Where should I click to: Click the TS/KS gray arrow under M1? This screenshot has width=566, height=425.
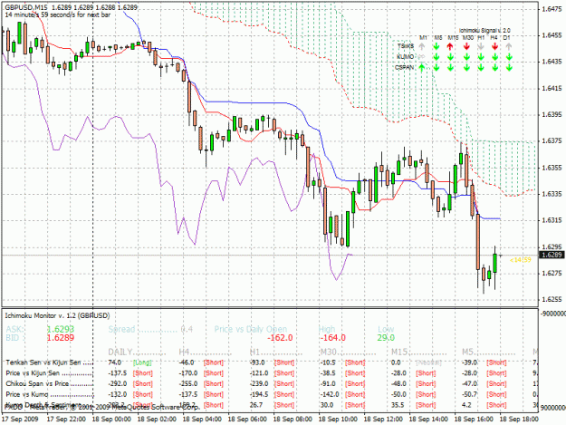tap(422, 46)
